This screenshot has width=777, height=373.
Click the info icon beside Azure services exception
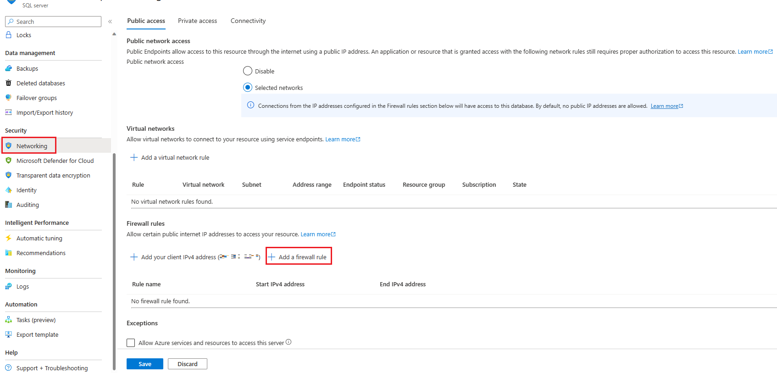coord(289,342)
